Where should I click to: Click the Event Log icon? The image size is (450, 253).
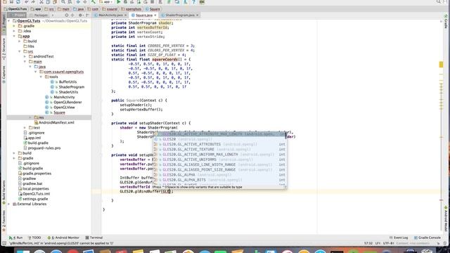pyautogui.click(x=391, y=238)
